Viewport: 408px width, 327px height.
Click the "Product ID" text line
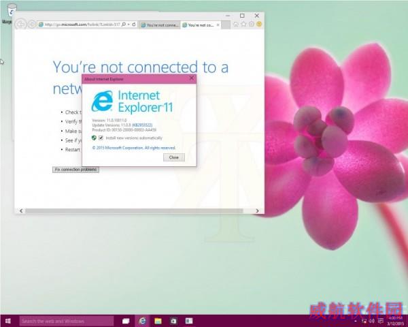click(124, 129)
